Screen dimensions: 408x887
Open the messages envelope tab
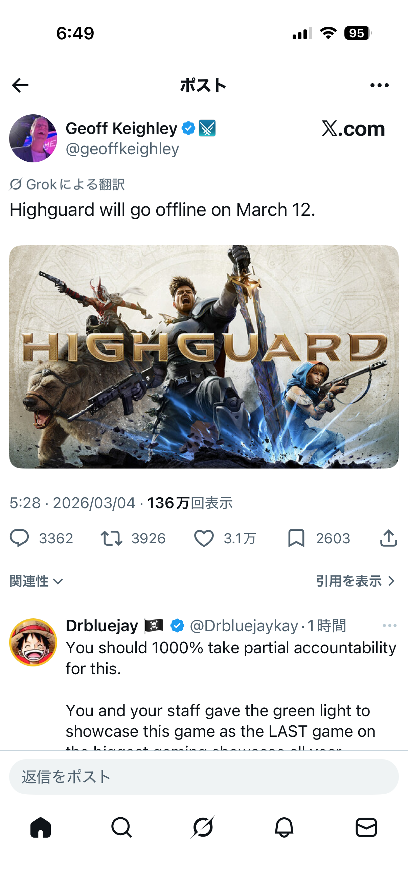click(x=366, y=827)
